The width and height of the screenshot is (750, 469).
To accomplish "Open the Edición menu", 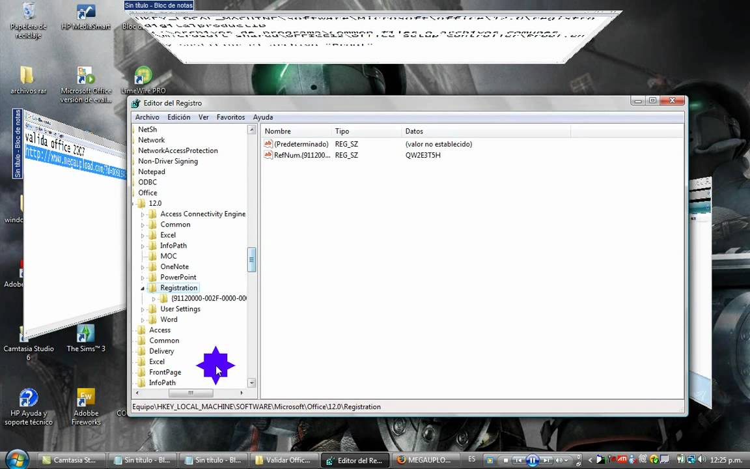I will [178, 117].
